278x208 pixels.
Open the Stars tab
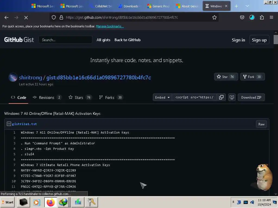click(x=80, y=97)
